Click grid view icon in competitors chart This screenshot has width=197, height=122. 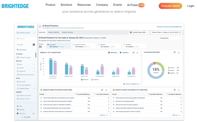coord(133,52)
